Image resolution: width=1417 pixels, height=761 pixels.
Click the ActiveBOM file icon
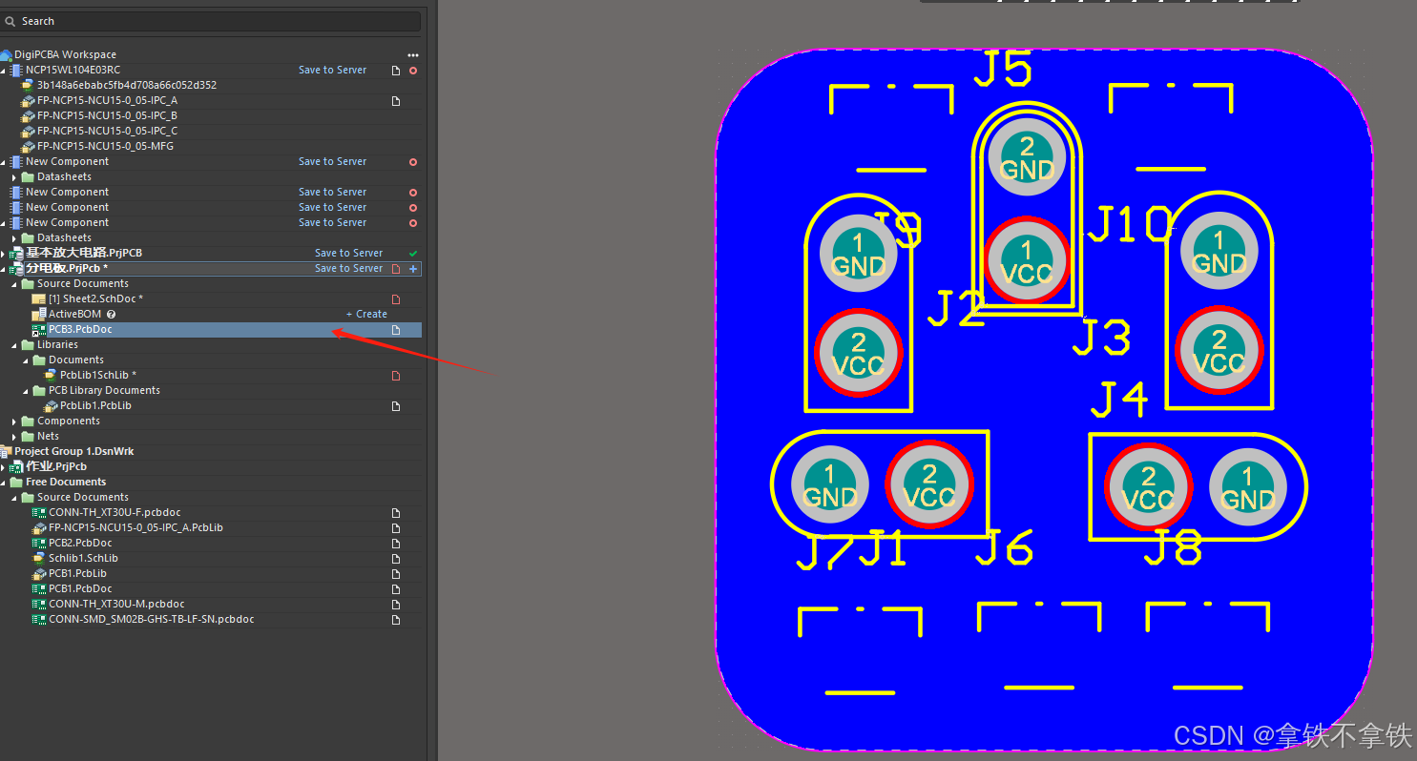tap(39, 315)
